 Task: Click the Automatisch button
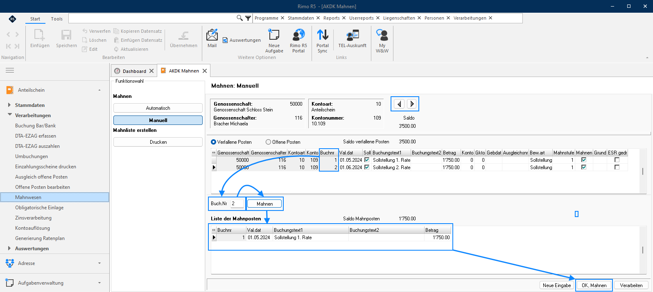tap(158, 108)
